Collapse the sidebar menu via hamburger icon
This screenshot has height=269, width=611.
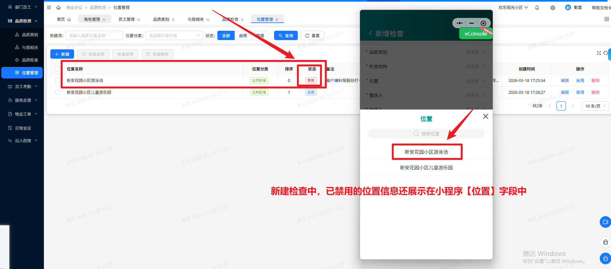point(49,7)
